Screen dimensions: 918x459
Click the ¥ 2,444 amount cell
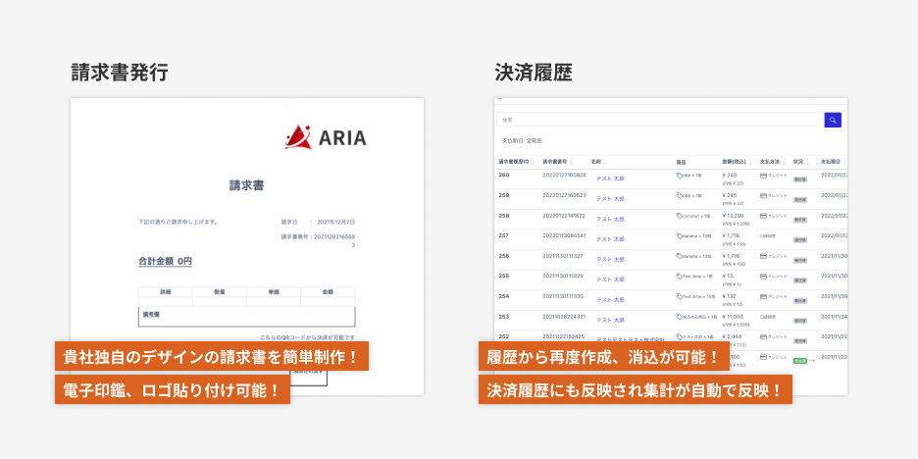click(733, 336)
